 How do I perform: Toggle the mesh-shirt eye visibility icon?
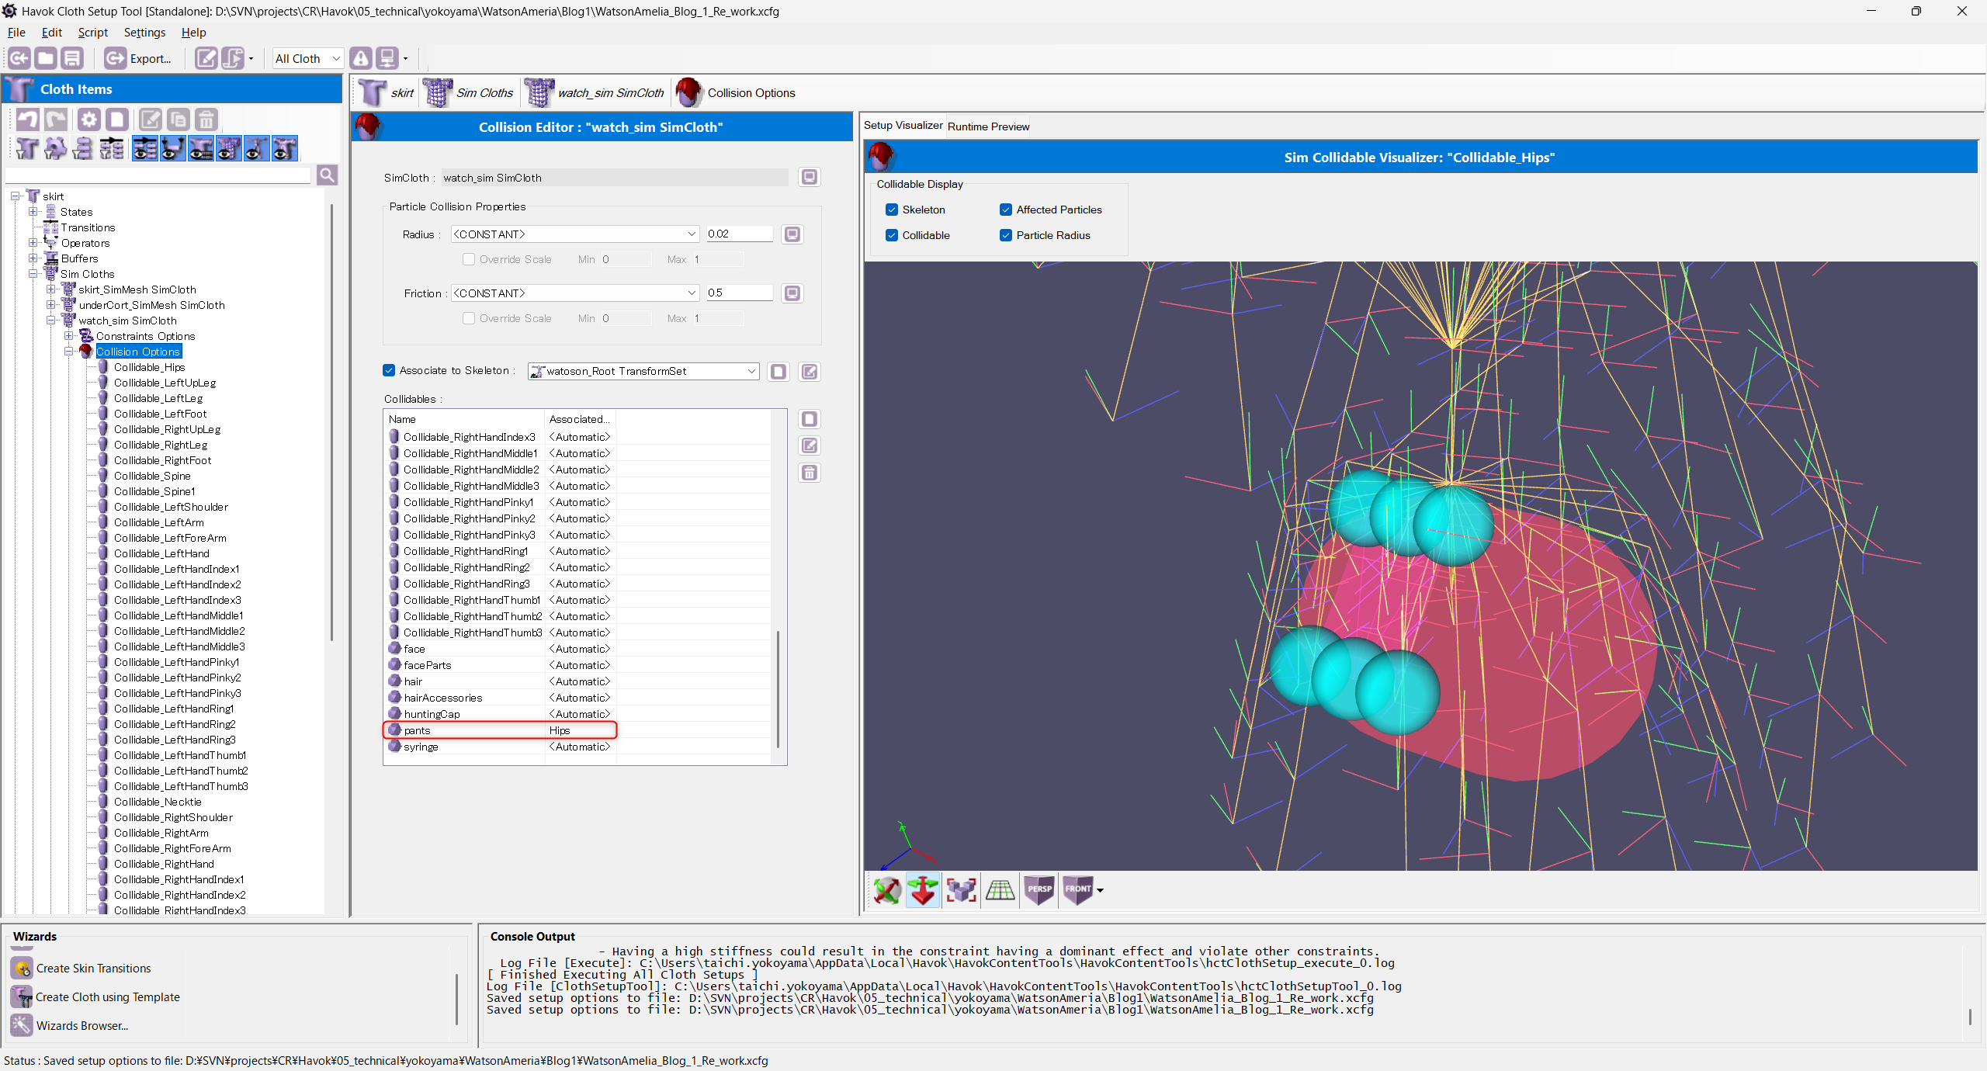click(x=229, y=148)
